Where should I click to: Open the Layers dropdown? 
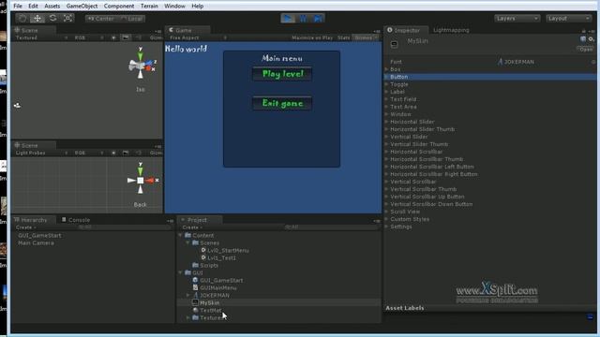(517, 19)
